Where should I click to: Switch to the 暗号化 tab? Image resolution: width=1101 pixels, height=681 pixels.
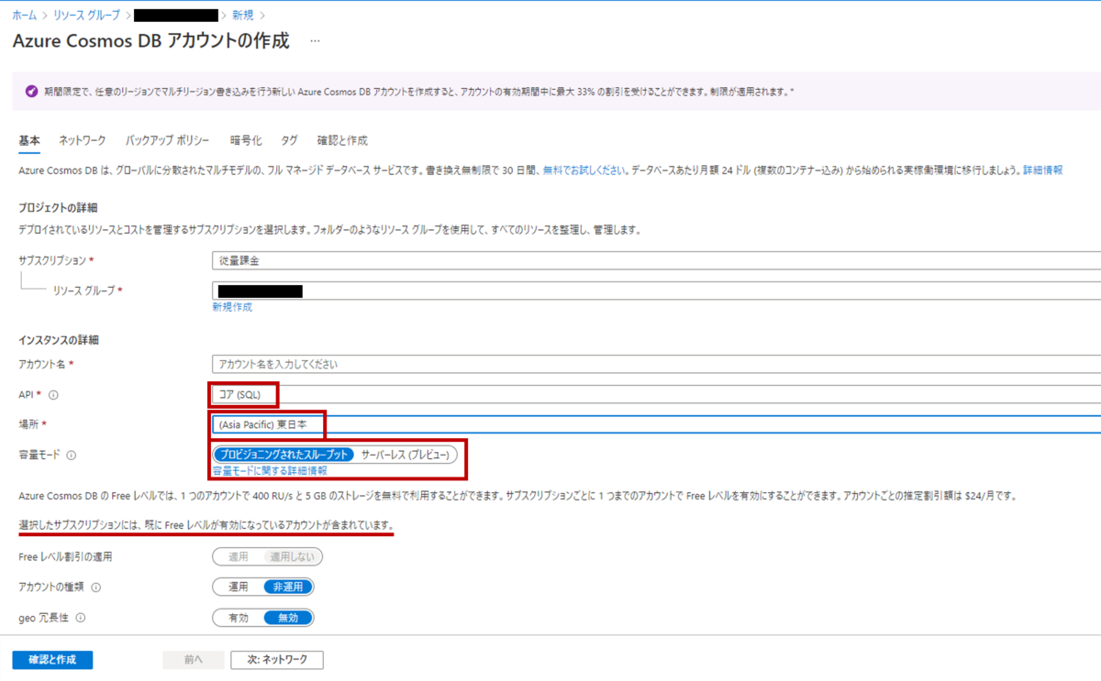246,140
